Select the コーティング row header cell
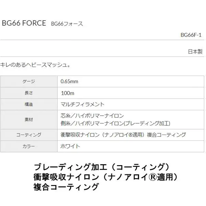This screenshot has height=206, width=206. [x=29, y=135]
